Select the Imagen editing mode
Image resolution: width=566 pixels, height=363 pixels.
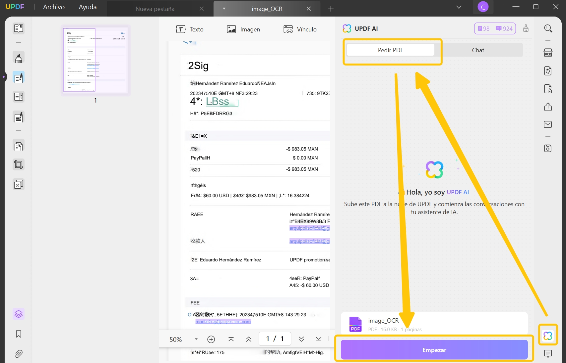(x=243, y=29)
